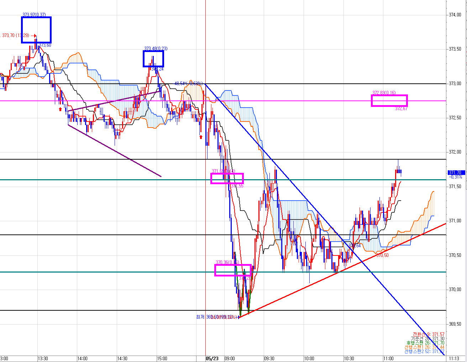Click the 374,00 price axis label
This screenshot has width=467, height=362.
tap(456, 15)
